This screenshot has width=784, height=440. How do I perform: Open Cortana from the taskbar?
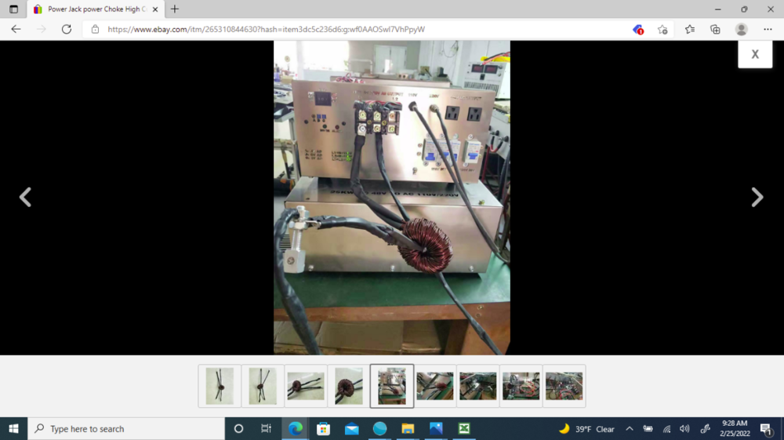238,428
